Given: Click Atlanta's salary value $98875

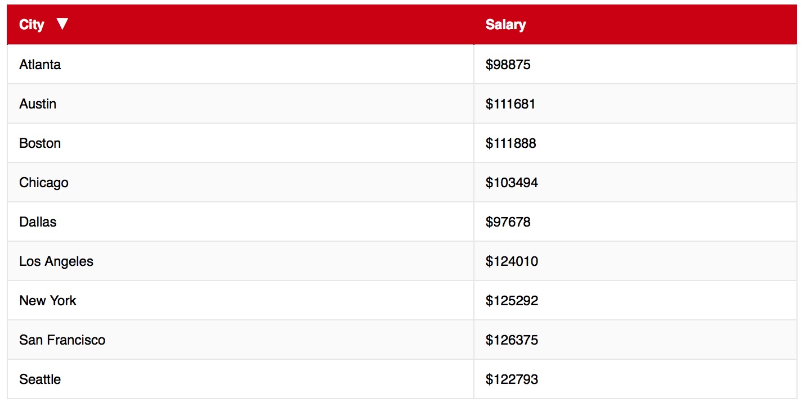Looking at the screenshot, I should [508, 65].
